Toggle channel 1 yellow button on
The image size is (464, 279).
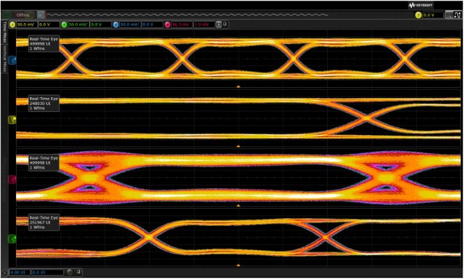pyautogui.click(x=12, y=24)
